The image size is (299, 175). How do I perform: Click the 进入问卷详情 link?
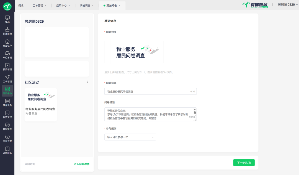pyautogui.click(x=81, y=164)
